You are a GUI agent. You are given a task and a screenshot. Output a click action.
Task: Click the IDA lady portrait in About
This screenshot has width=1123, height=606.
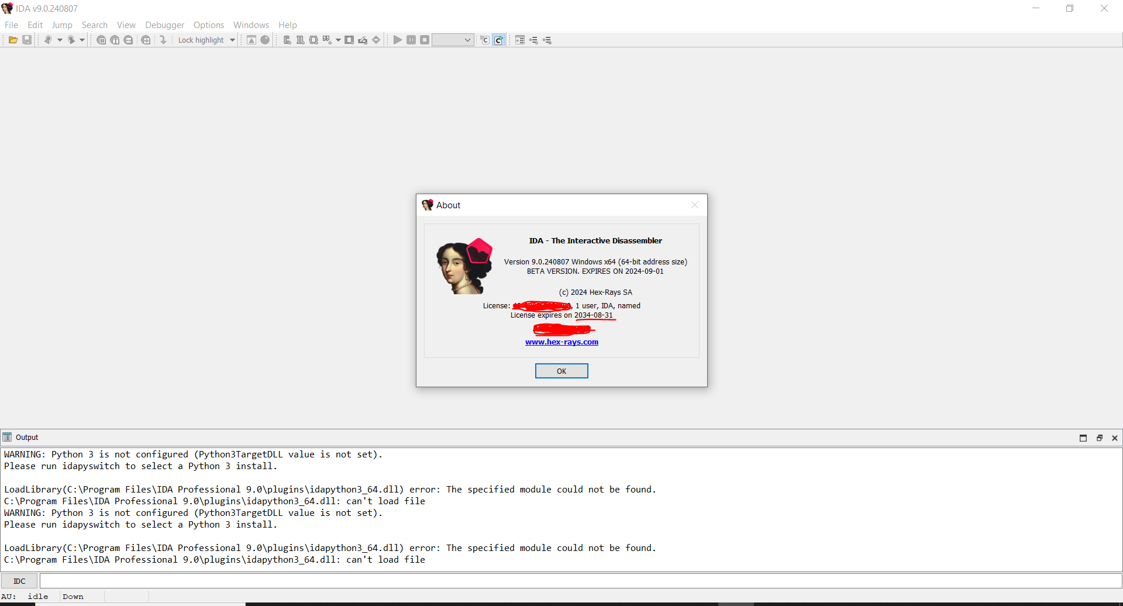pyautogui.click(x=464, y=266)
